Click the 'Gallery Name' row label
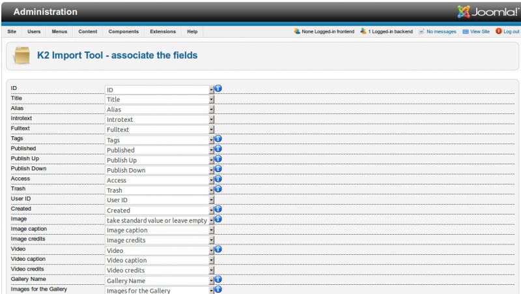The height and width of the screenshot is (294, 521). point(28,279)
